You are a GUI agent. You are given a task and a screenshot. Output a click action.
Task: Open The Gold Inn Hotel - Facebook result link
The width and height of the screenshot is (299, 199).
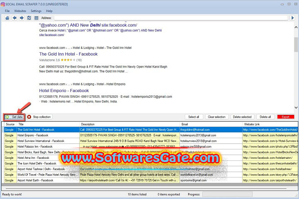[x=68, y=54]
